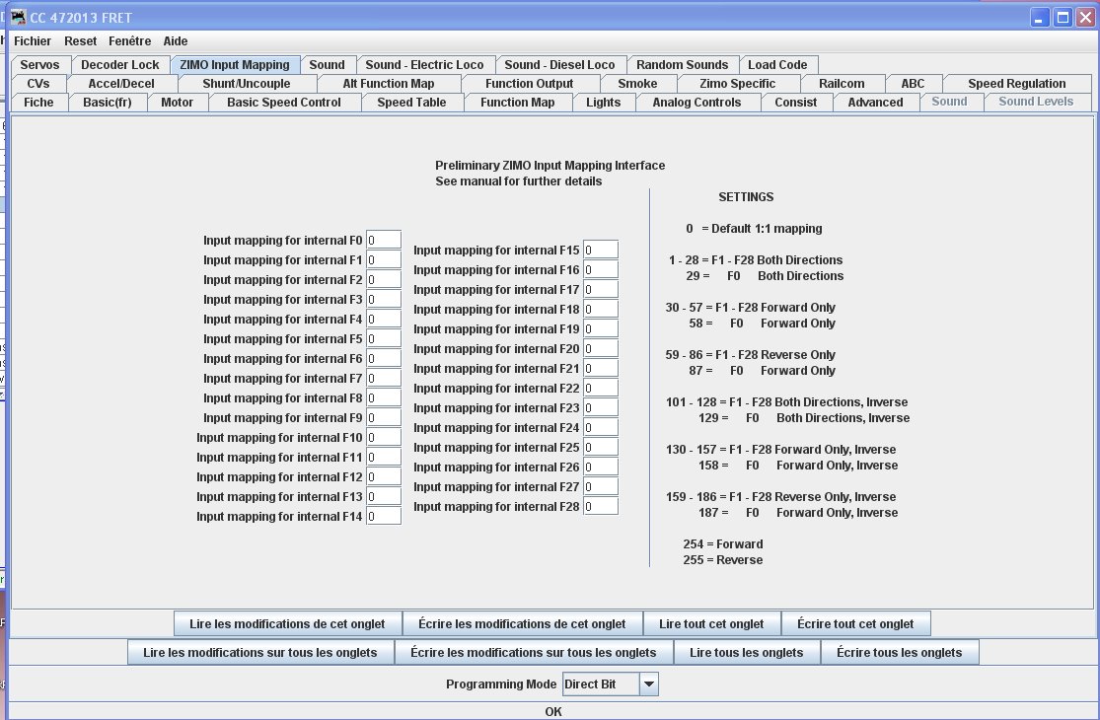Open the Basic Speed Control tab
The width and height of the screenshot is (1100, 720).
point(284,103)
